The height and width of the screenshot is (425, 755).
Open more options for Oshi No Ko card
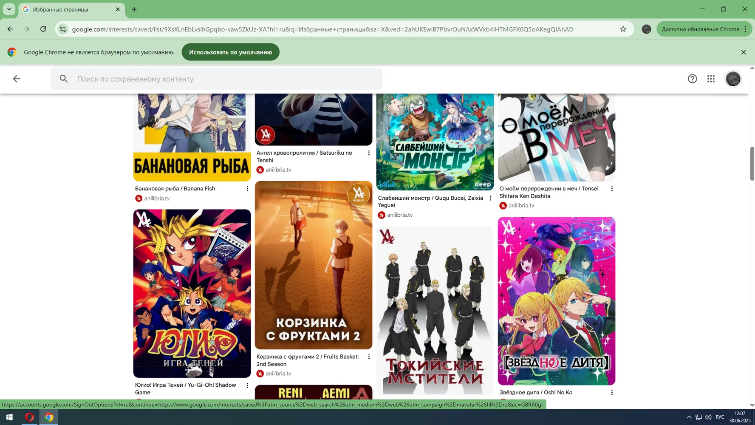(x=612, y=393)
